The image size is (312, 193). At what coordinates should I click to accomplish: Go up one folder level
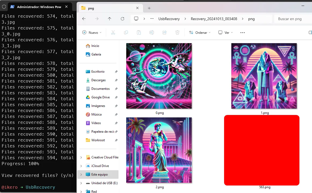pyautogui.click(x=109, y=19)
